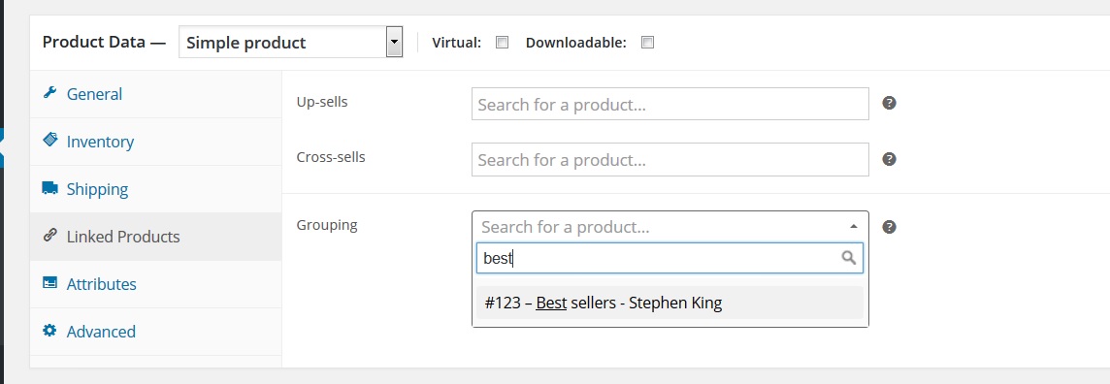The image size is (1110, 384).
Task: Collapse the Grouping product dropdown arrow
Action: point(854,226)
